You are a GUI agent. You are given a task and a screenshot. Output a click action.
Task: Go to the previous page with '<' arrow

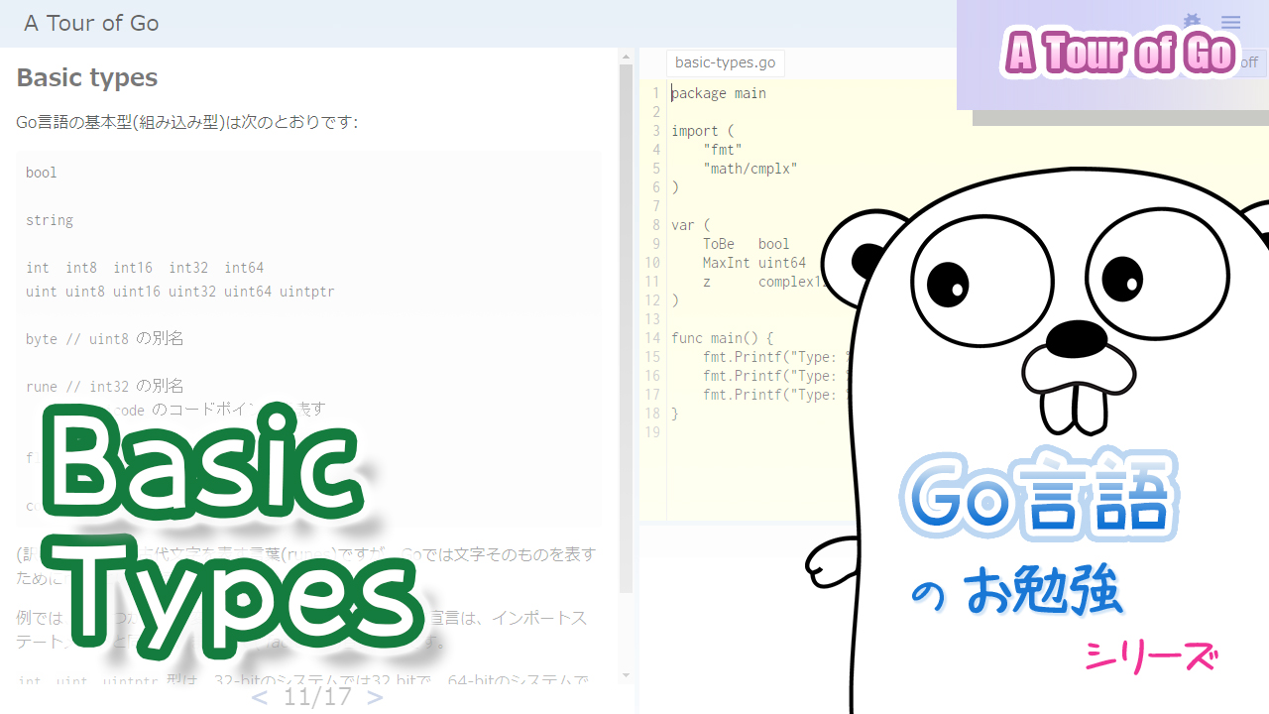pos(260,696)
